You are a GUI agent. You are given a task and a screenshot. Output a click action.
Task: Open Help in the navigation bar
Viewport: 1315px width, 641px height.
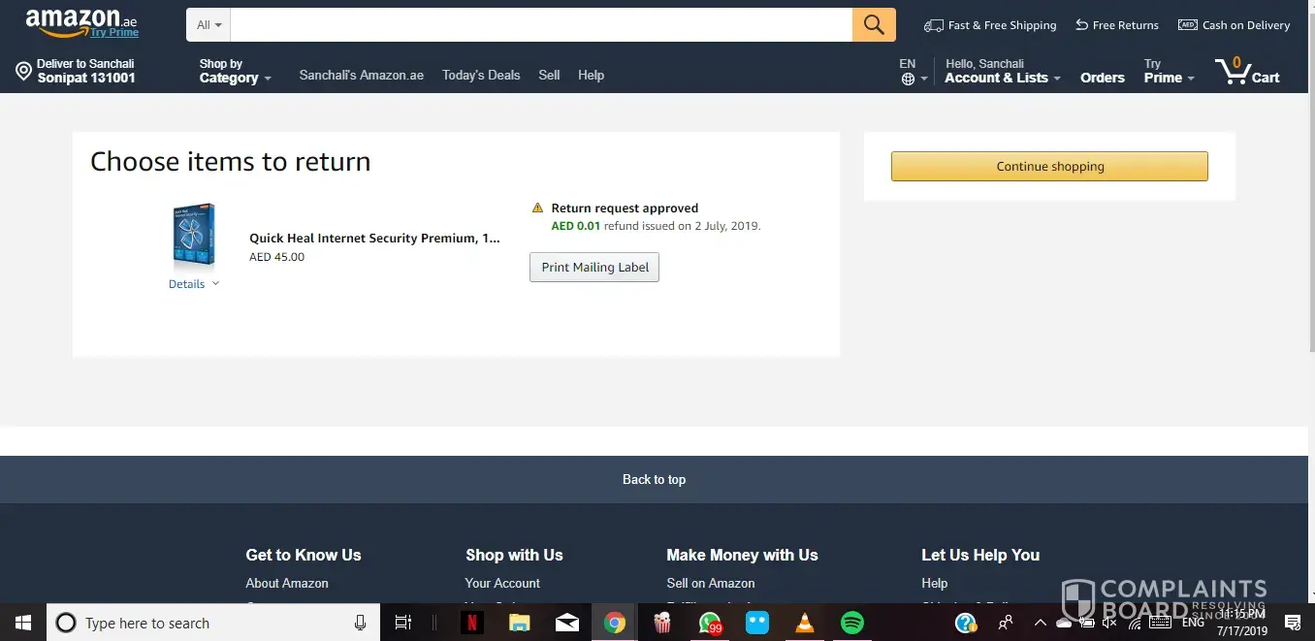tap(591, 75)
